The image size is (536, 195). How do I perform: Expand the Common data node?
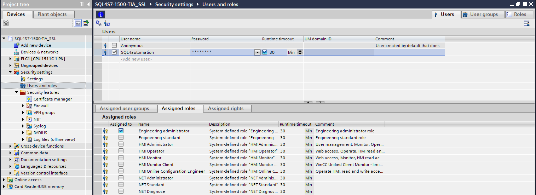coord(10,153)
